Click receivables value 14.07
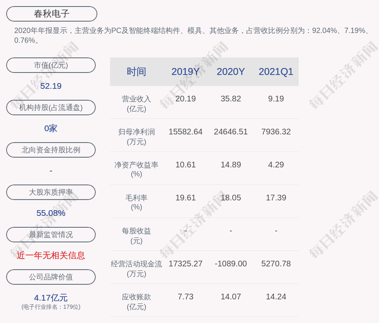379x323 pixels. (231, 297)
